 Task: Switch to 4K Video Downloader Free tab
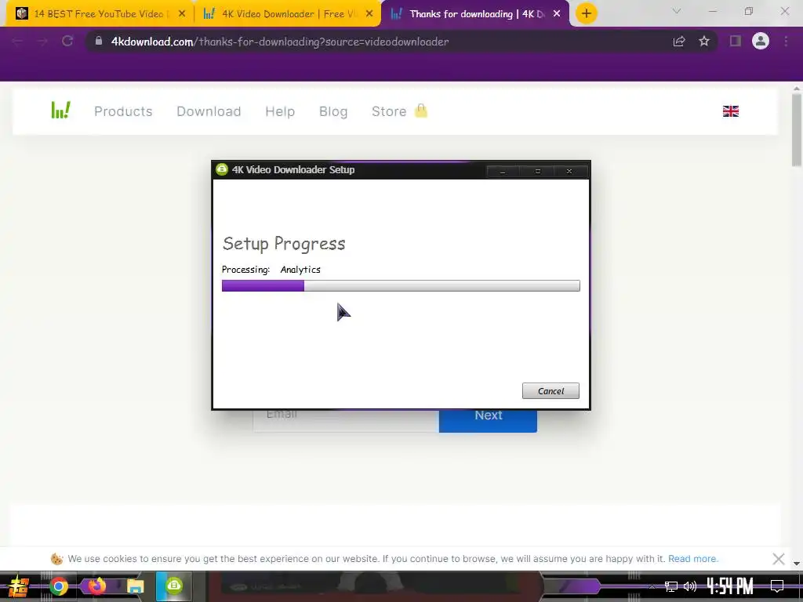pos(287,14)
